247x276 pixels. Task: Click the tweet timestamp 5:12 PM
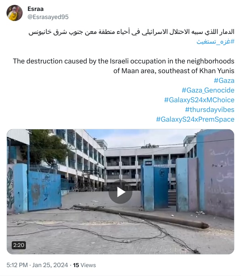[17, 265]
